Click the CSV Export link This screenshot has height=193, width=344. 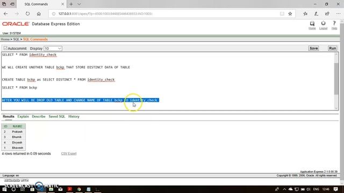pos(69,154)
